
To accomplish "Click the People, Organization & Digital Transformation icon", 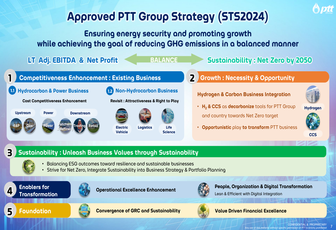I will 203,190.
